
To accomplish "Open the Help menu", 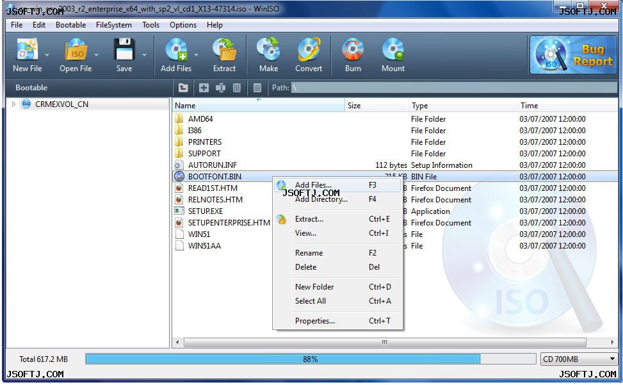I will click(214, 25).
